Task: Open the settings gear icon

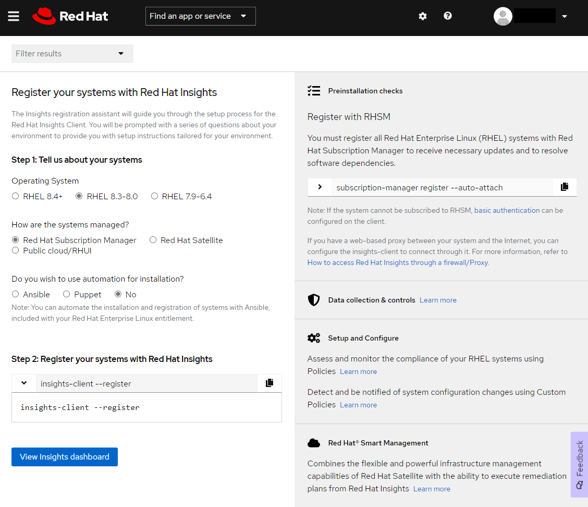Action: pyautogui.click(x=423, y=16)
